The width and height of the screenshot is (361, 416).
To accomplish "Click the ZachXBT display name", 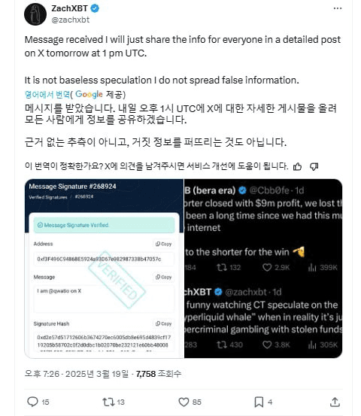I will pos(69,8).
